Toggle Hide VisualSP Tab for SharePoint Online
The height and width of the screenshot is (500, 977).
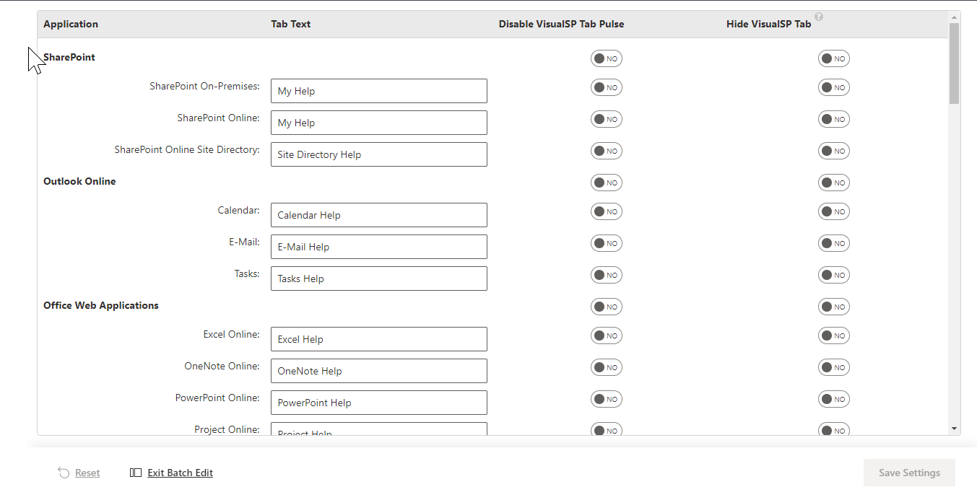click(833, 119)
